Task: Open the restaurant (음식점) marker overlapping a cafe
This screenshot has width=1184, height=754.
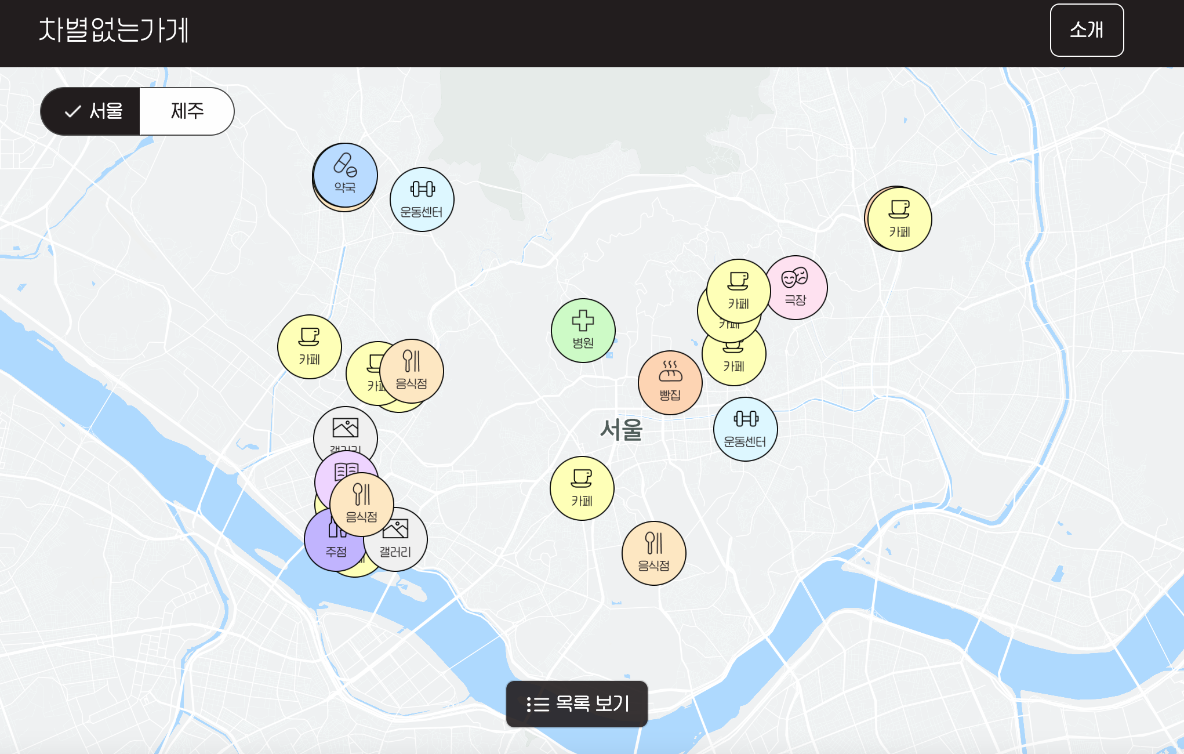Action: click(412, 371)
